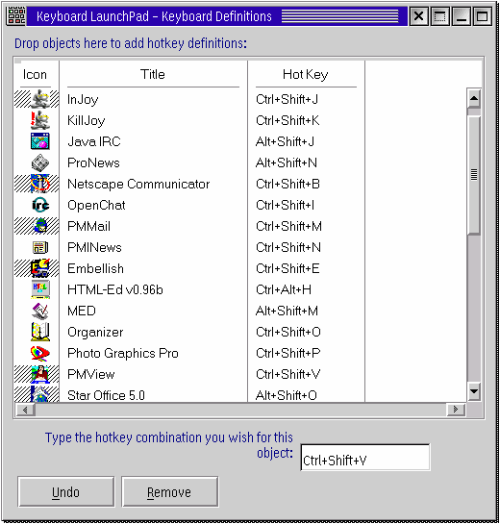This screenshot has height=524, width=500.
Task: Select the PMMail icon
Action: pos(40,226)
